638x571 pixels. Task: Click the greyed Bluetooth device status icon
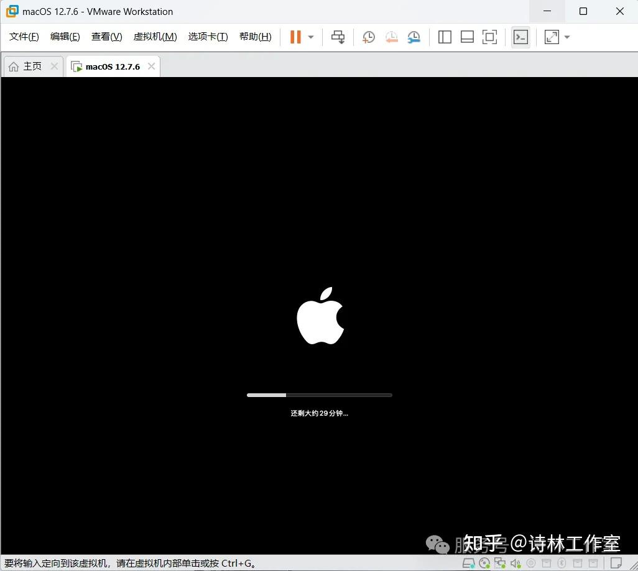click(562, 564)
